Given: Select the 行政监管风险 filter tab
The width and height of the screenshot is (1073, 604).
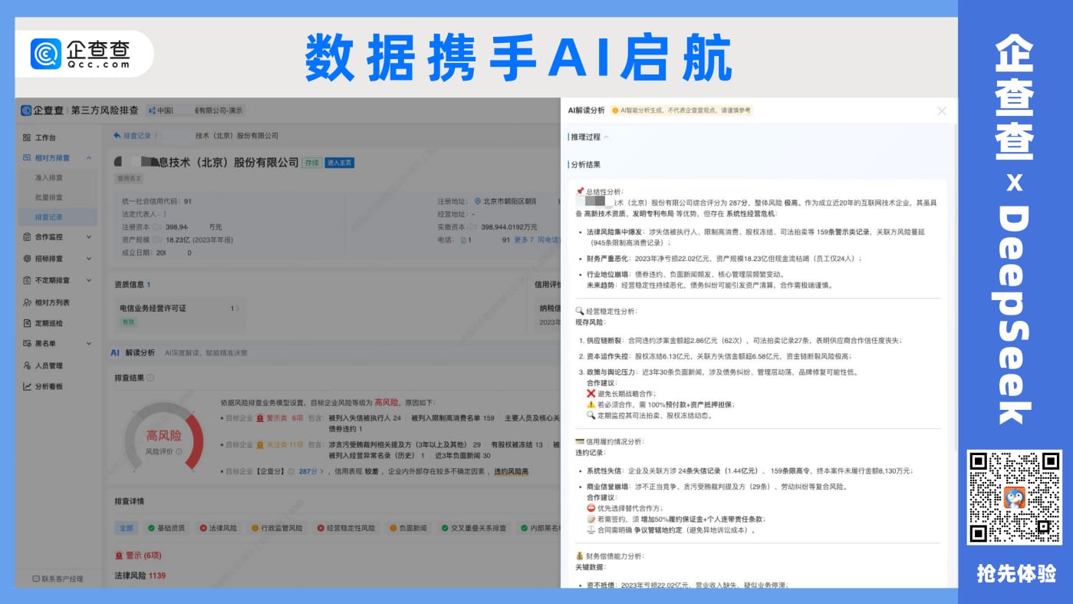Looking at the screenshot, I should (x=276, y=528).
